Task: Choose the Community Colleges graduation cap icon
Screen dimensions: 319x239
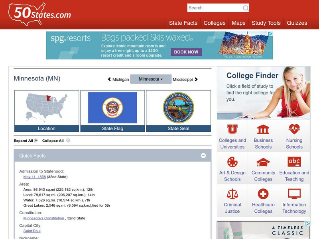Action: click(x=263, y=162)
